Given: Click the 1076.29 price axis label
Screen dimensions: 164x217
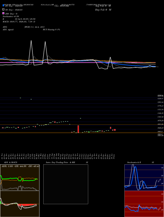Looking at the screenshot, I should coord(160,121).
